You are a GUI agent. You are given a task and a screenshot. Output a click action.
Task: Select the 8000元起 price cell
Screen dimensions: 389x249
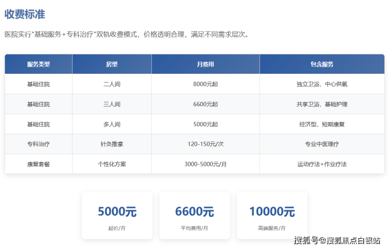[205, 84]
